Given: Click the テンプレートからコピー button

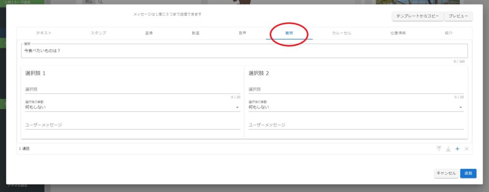Looking at the screenshot, I should click(x=417, y=16).
